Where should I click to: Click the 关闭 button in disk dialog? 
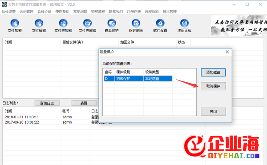click(x=213, y=112)
